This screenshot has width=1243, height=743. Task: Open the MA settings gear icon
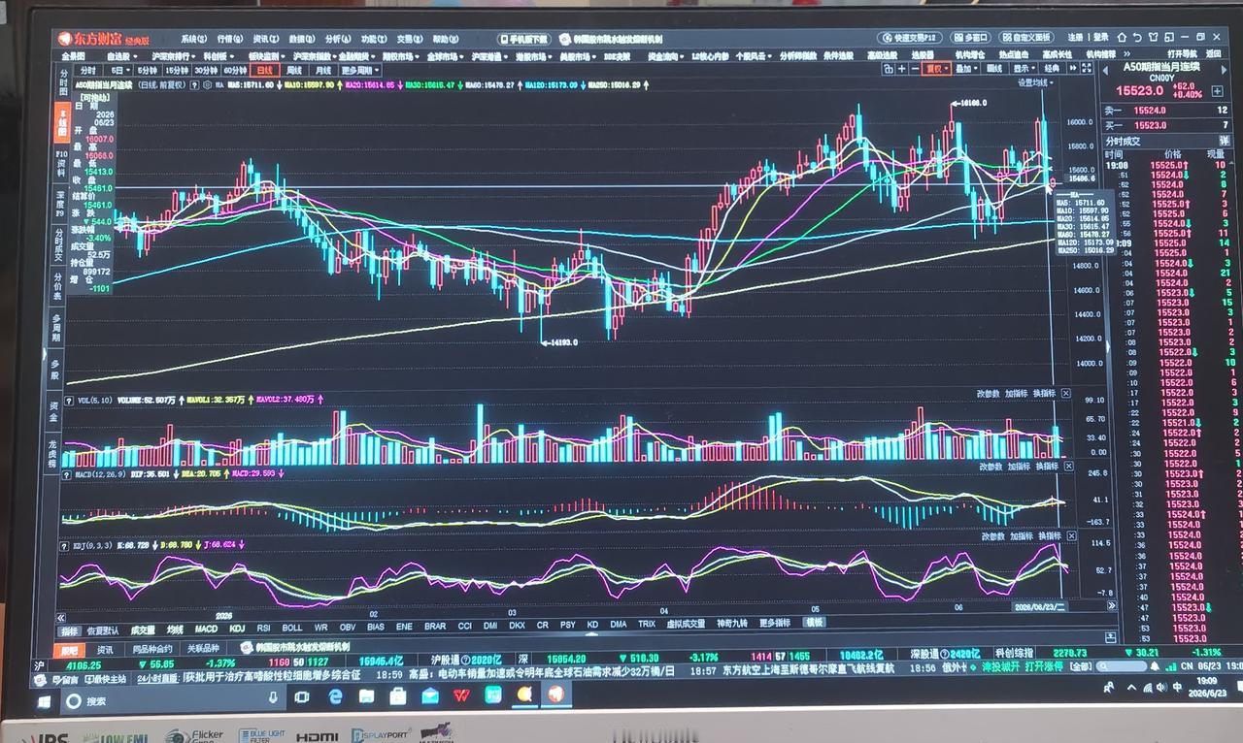[x=208, y=85]
